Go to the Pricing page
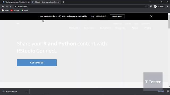 pyautogui.click(x=148, y=28)
